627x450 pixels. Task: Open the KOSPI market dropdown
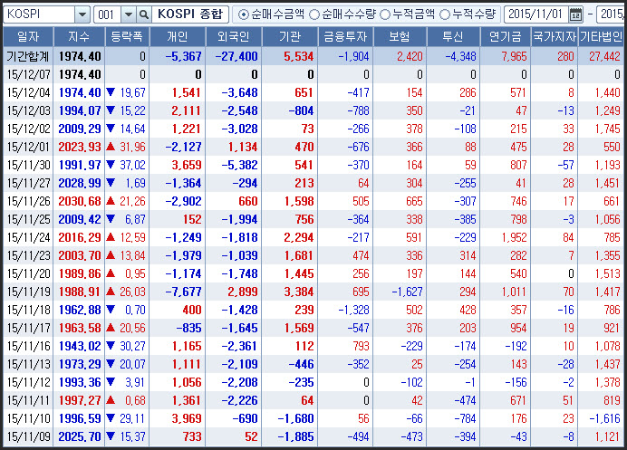[82, 14]
